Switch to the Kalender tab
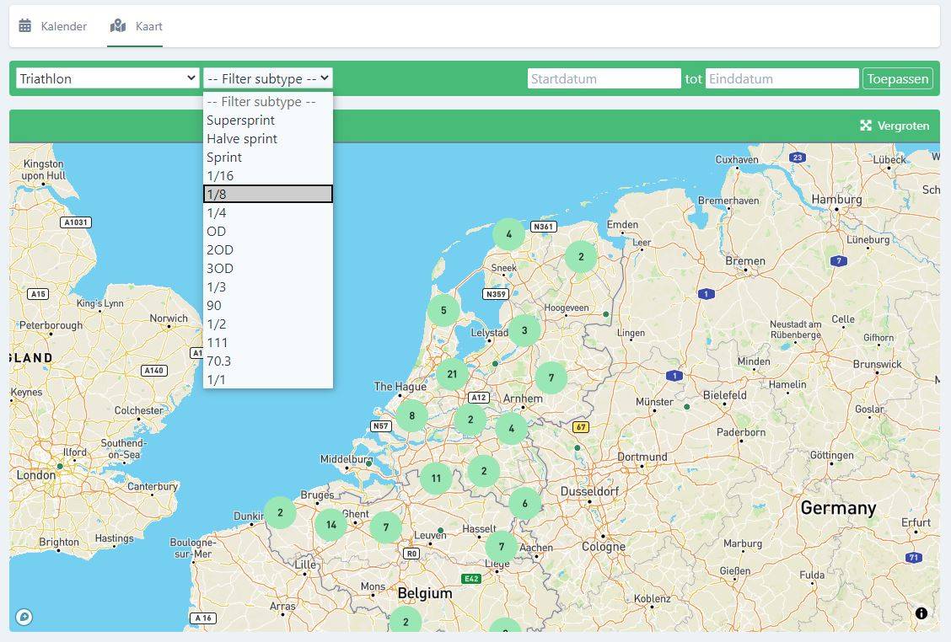The height and width of the screenshot is (642, 951). [53, 26]
